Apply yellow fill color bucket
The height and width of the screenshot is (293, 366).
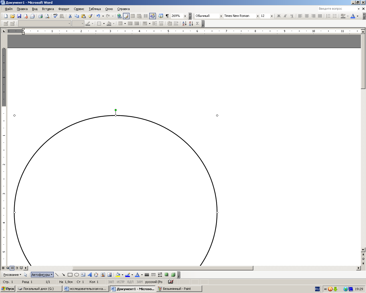pyautogui.click(x=118, y=275)
